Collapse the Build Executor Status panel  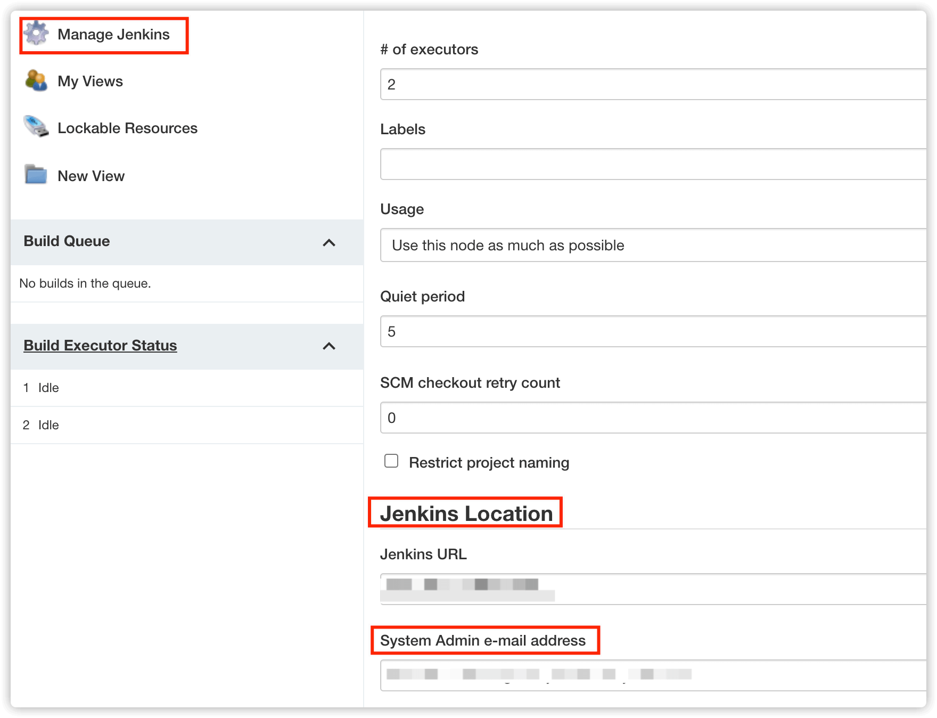coord(329,346)
